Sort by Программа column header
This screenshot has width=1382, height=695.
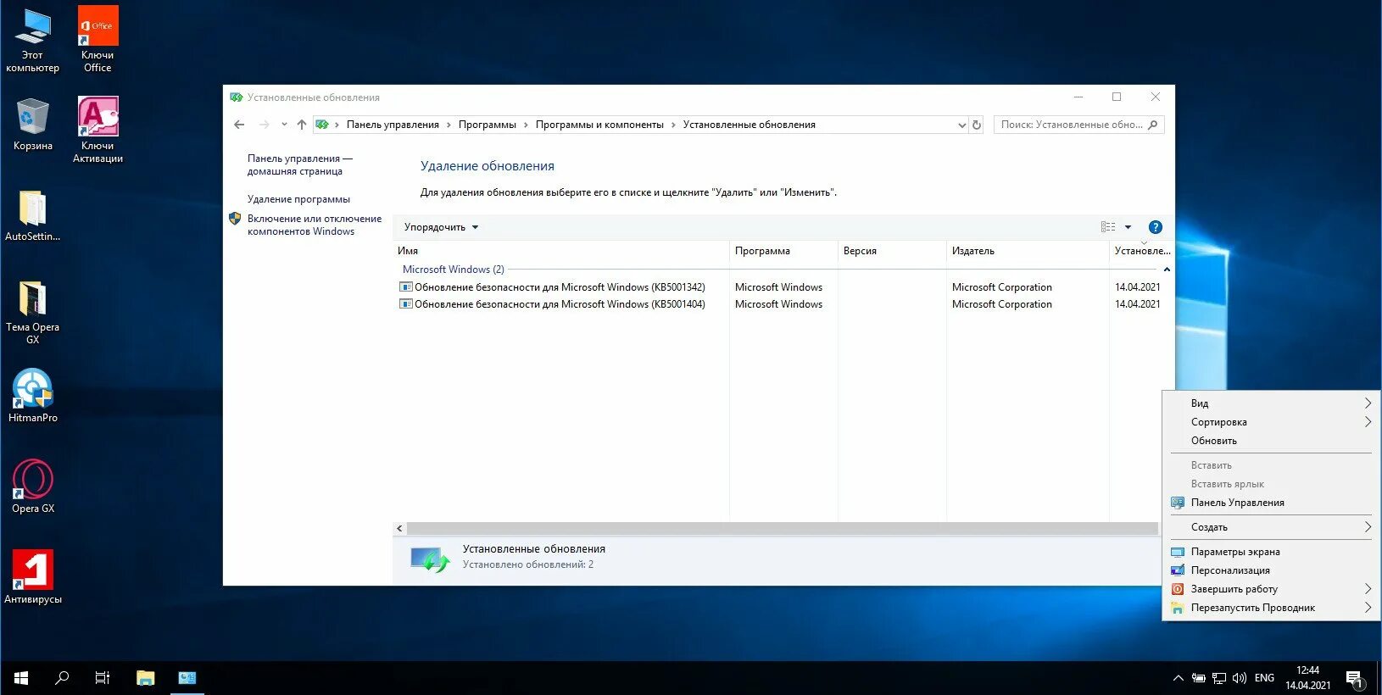coord(783,251)
